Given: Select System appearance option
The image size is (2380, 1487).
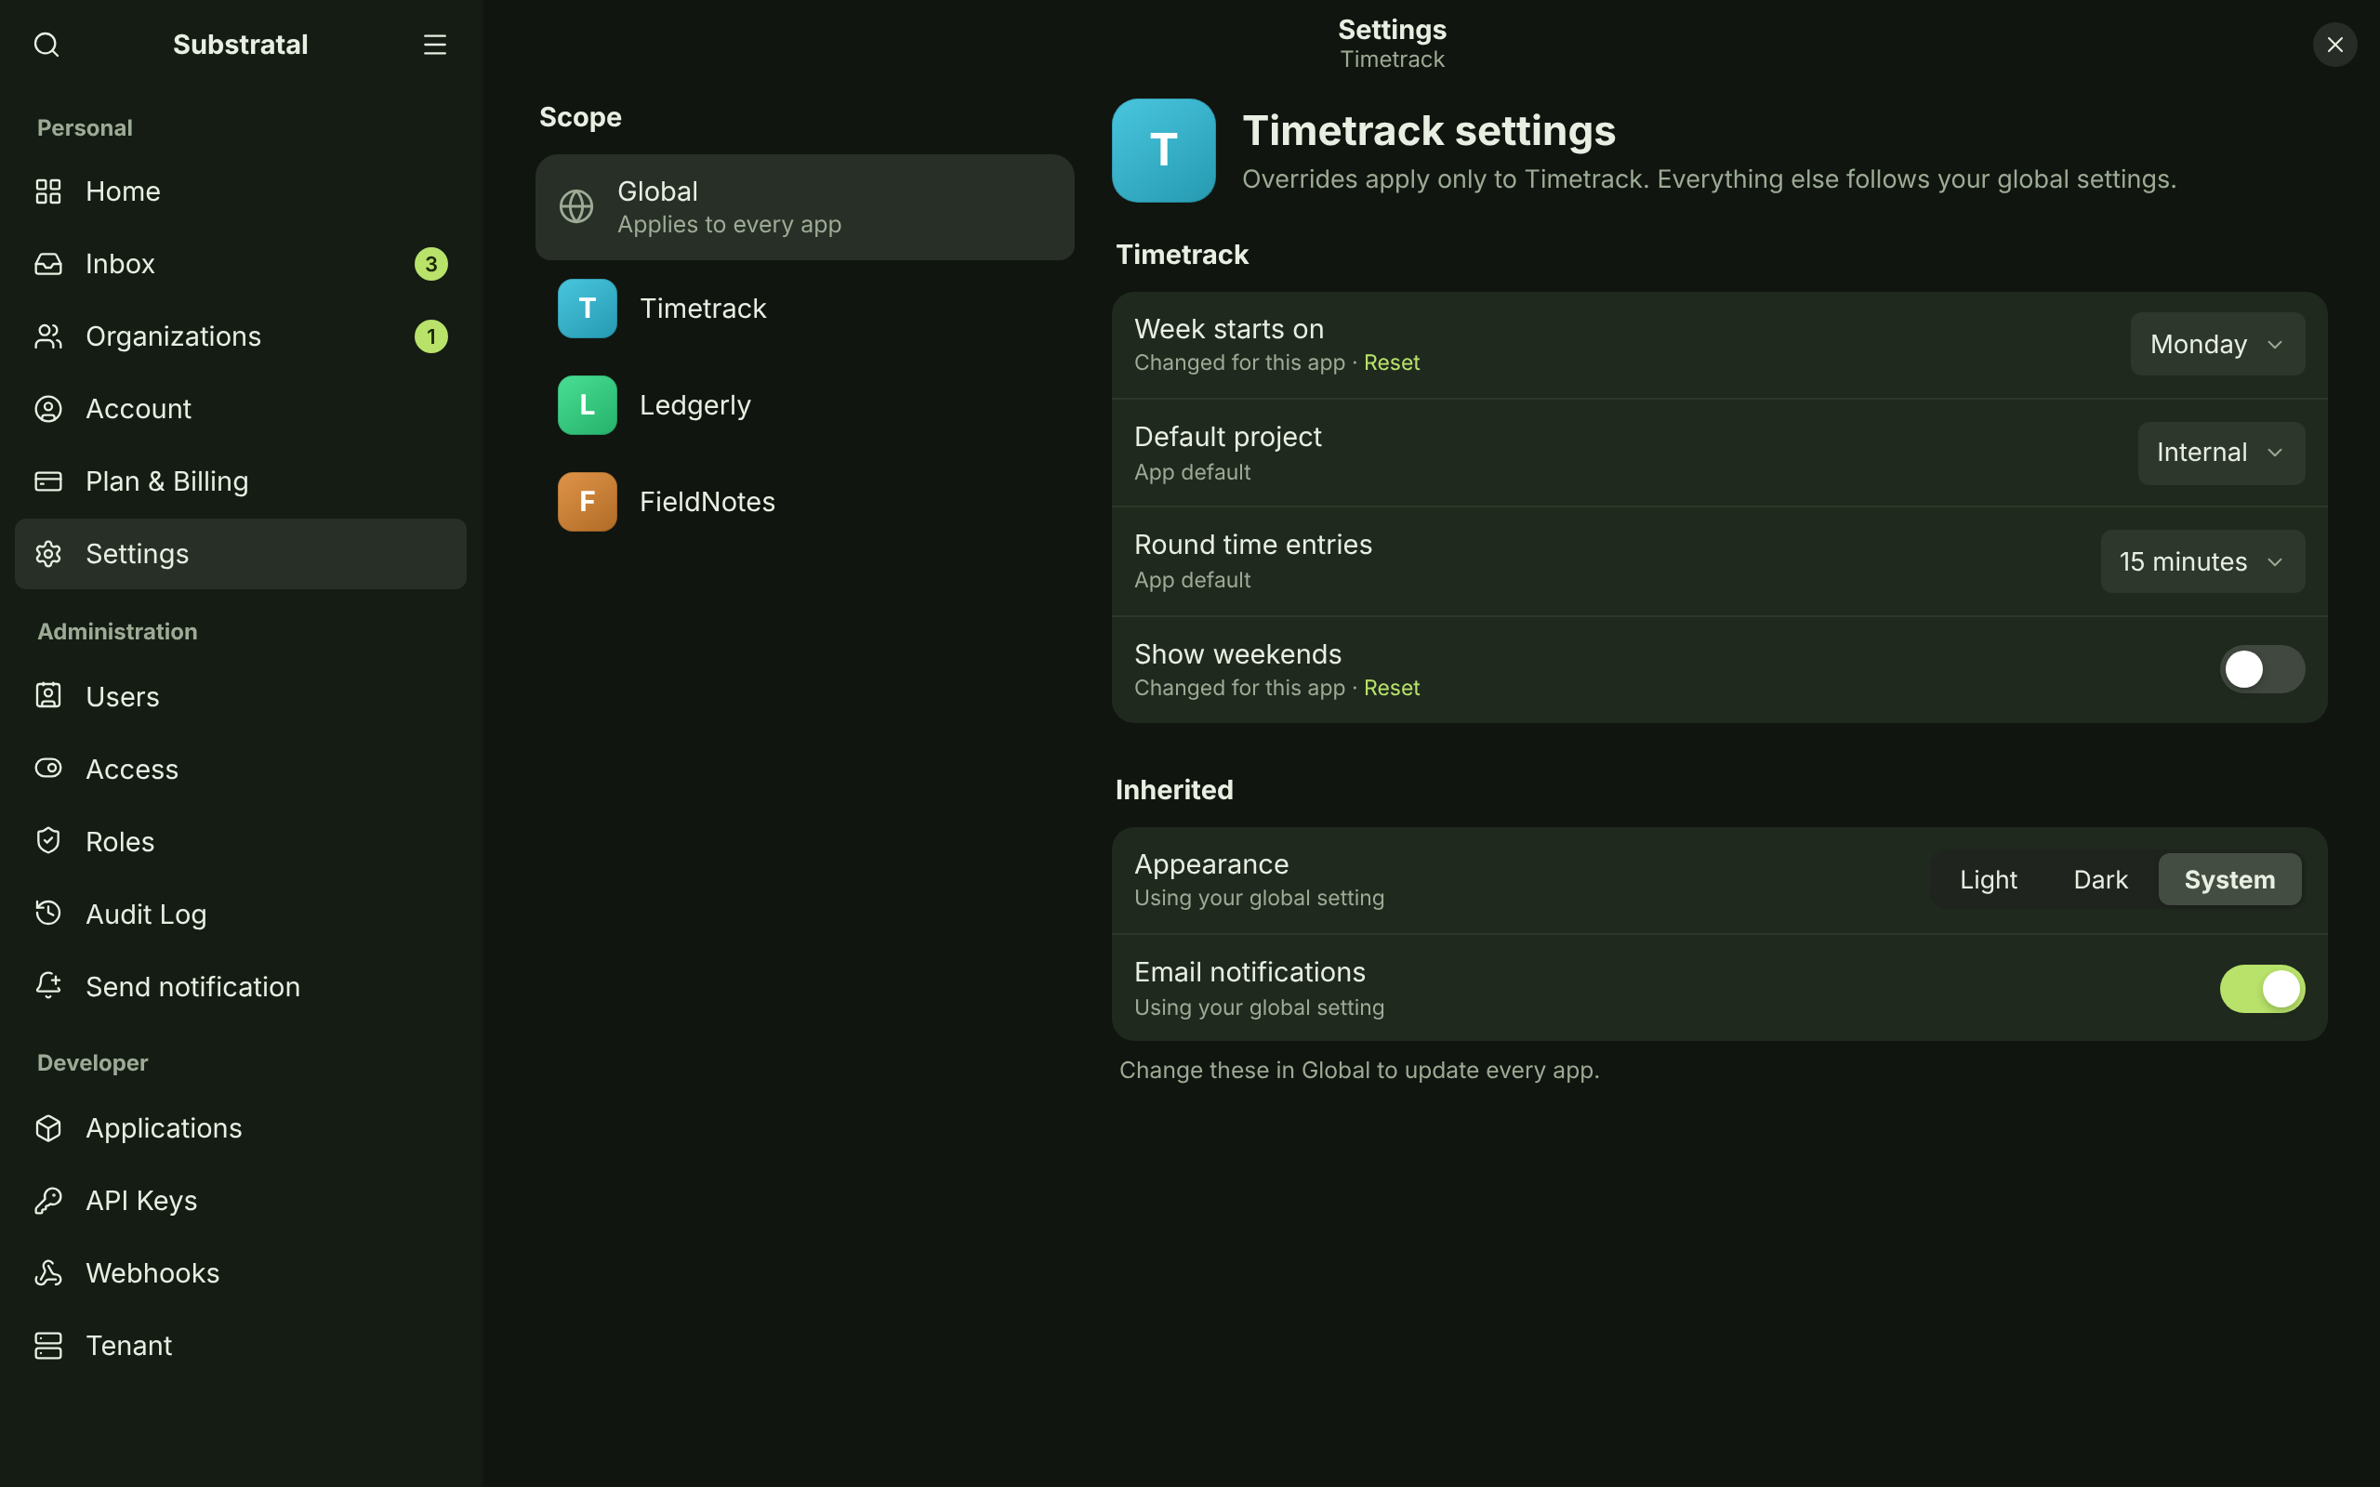Looking at the screenshot, I should pyautogui.click(x=2228, y=879).
